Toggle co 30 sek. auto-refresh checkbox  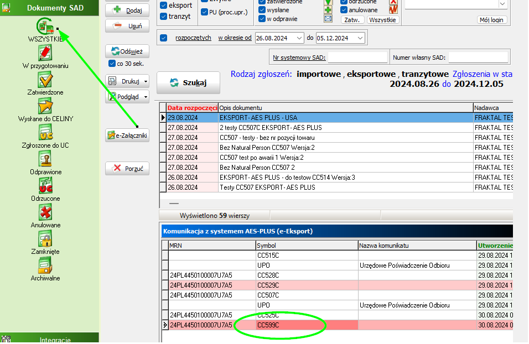[x=112, y=64]
